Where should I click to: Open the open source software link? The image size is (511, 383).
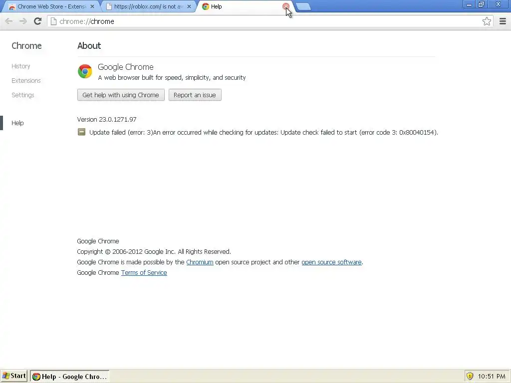[331, 262]
